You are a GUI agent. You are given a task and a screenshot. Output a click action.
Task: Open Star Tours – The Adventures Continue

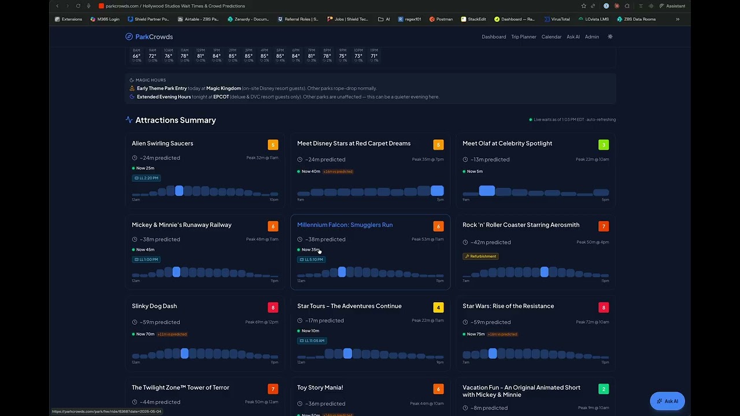click(349, 306)
